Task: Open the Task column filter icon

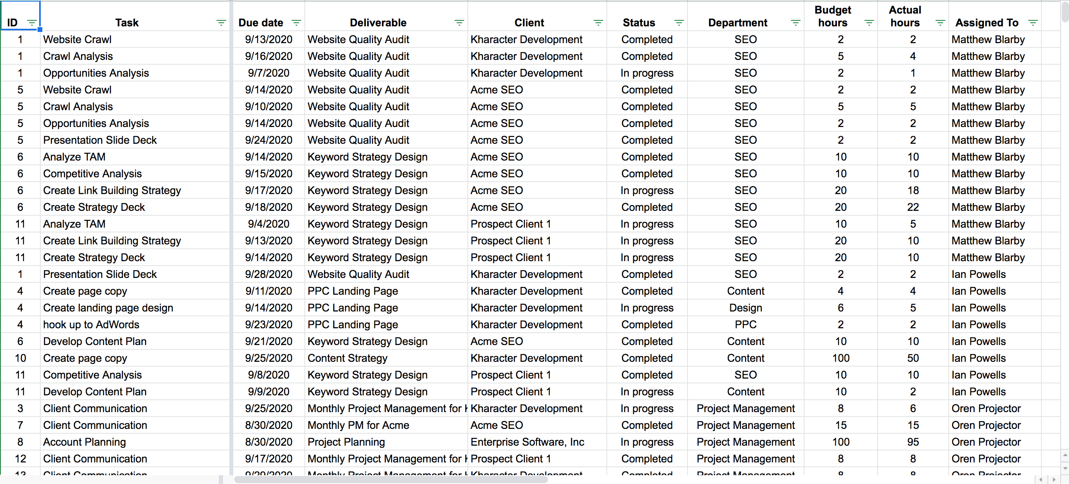Action: coord(221,23)
